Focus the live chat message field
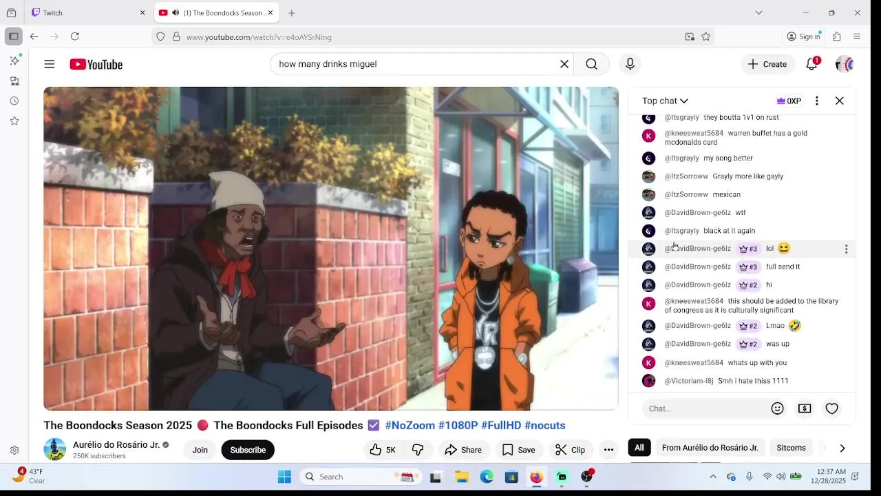Image resolution: width=881 pixels, height=496 pixels. (705, 409)
